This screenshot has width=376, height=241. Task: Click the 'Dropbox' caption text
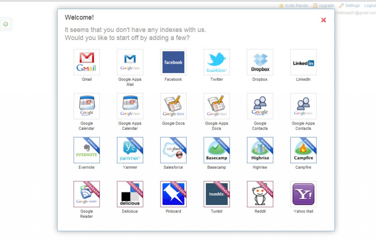260,79
